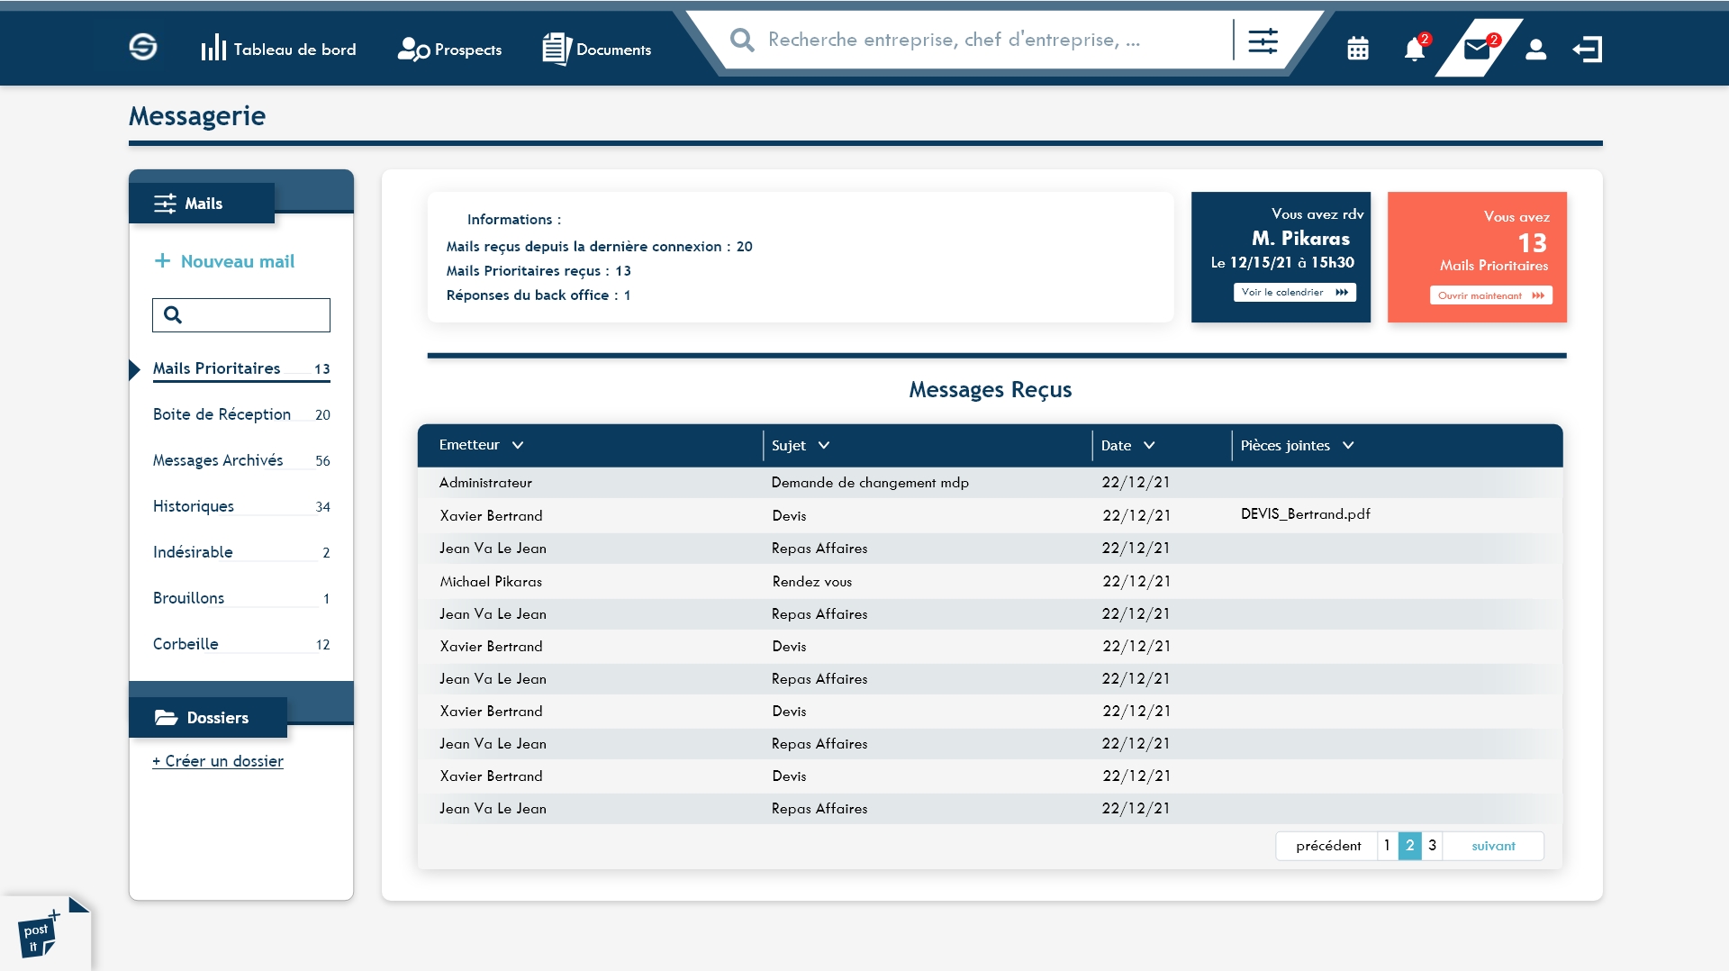
Task: Select Mails Prioritaires folder
Action: pos(241,368)
